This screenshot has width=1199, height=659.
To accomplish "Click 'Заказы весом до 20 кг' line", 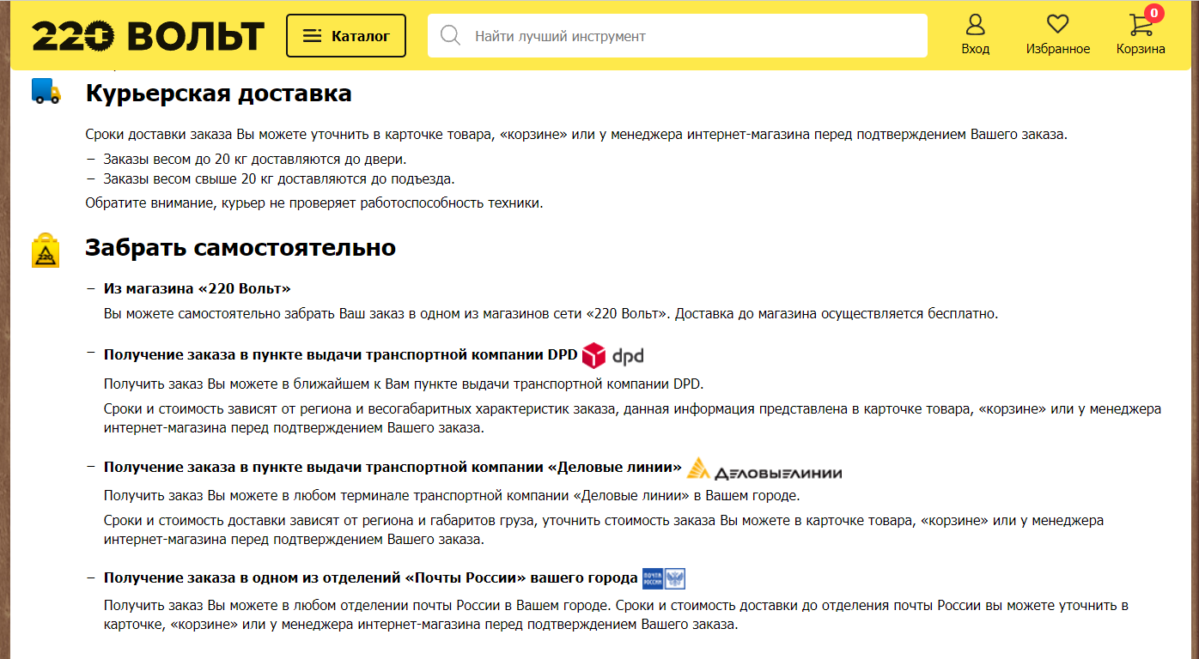I will (x=255, y=160).
